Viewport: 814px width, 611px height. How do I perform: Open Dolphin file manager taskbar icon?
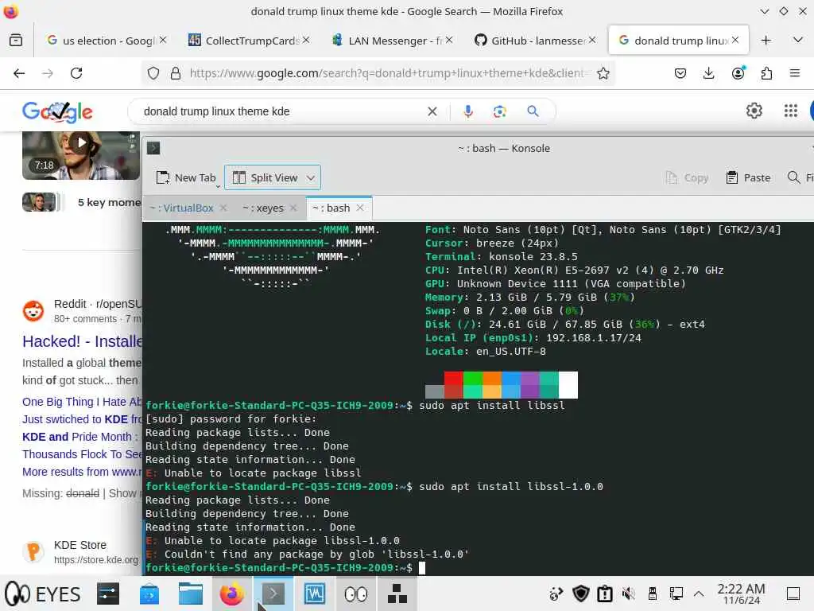click(x=191, y=593)
